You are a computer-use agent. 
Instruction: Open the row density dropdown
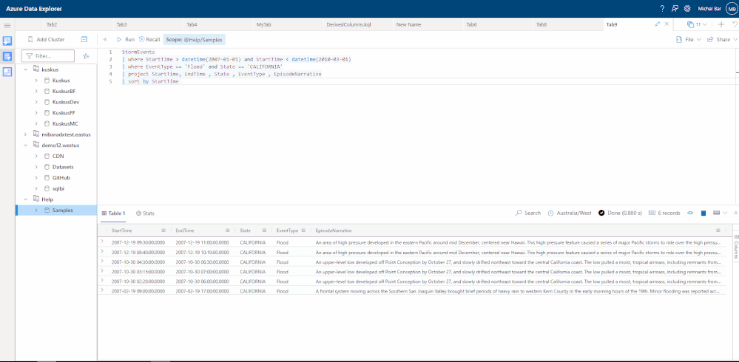point(721,214)
